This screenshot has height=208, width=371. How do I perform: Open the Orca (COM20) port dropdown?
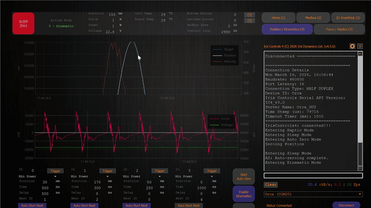tap(313, 194)
